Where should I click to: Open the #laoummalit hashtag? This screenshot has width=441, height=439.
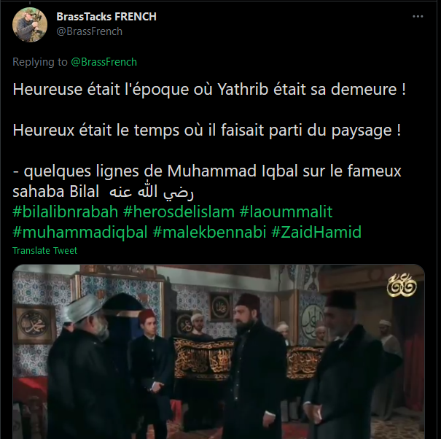(x=286, y=211)
